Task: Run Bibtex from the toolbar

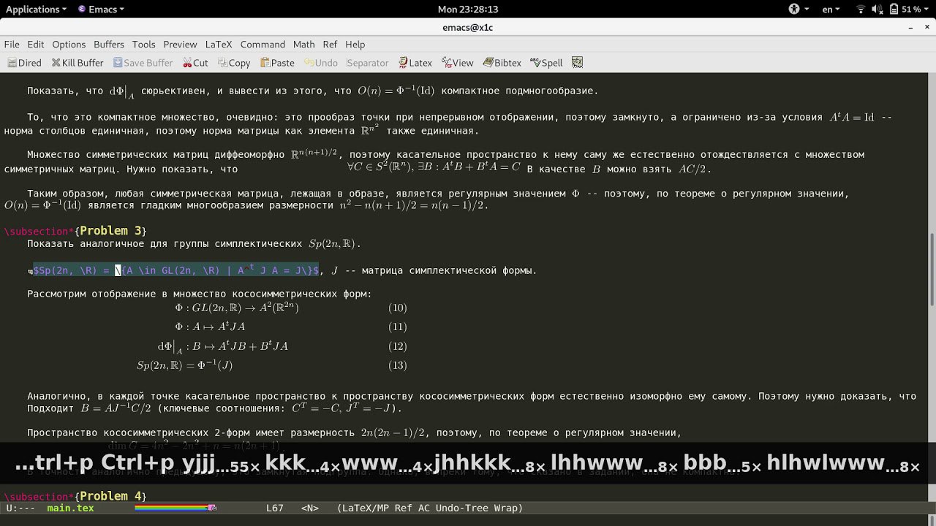Action: (502, 63)
